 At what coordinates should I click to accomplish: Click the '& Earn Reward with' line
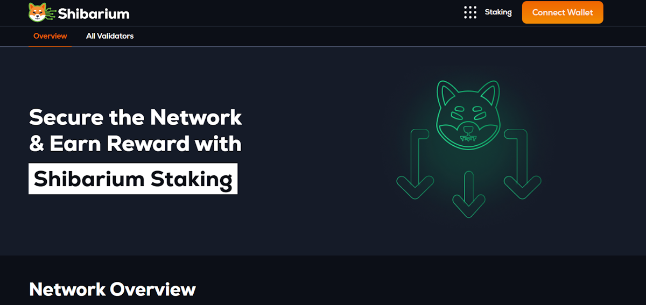[135, 144]
